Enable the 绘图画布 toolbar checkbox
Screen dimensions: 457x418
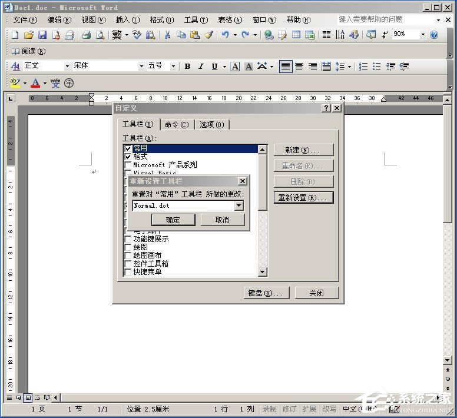tap(128, 256)
